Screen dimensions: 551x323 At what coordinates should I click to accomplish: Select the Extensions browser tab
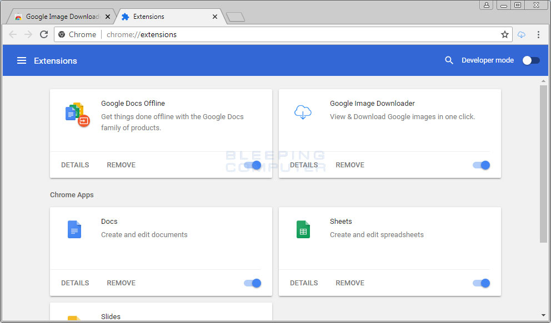pos(169,17)
